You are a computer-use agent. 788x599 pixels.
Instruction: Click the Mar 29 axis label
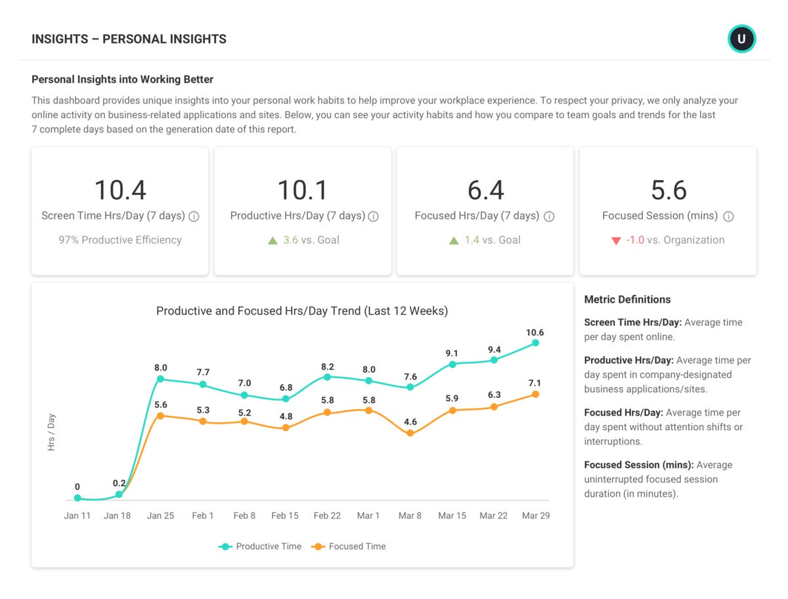coord(536,516)
